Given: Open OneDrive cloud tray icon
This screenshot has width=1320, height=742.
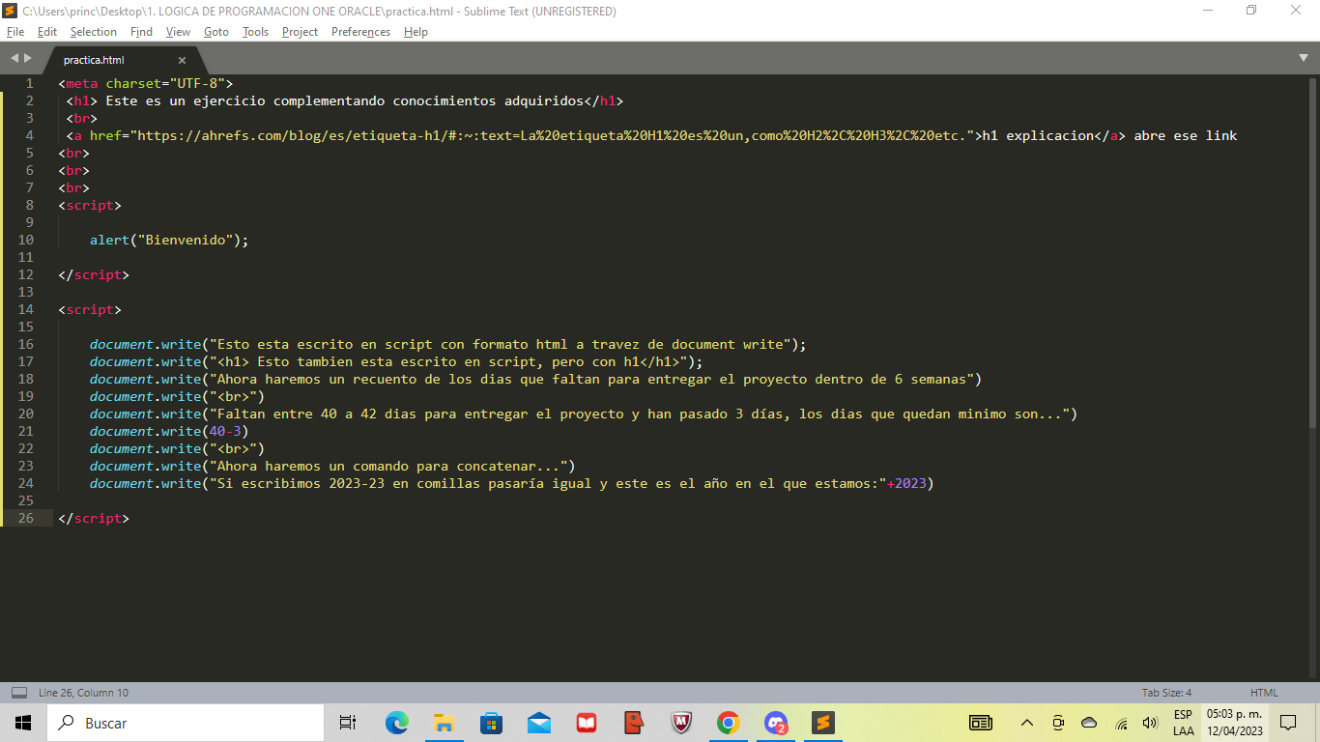Looking at the screenshot, I should [1089, 723].
